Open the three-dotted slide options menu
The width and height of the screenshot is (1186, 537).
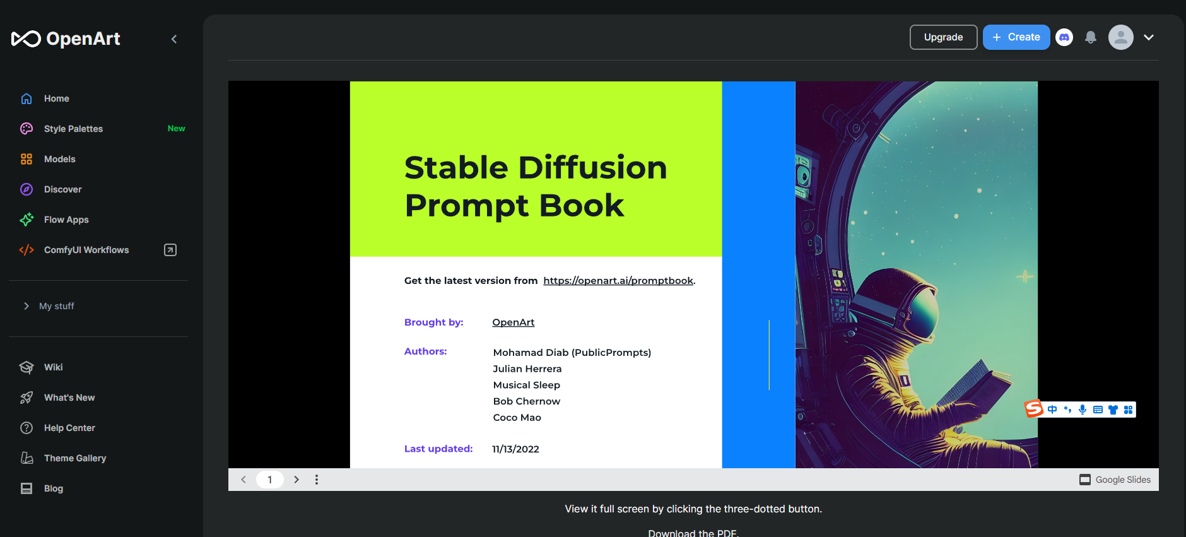pyautogui.click(x=317, y=480)
